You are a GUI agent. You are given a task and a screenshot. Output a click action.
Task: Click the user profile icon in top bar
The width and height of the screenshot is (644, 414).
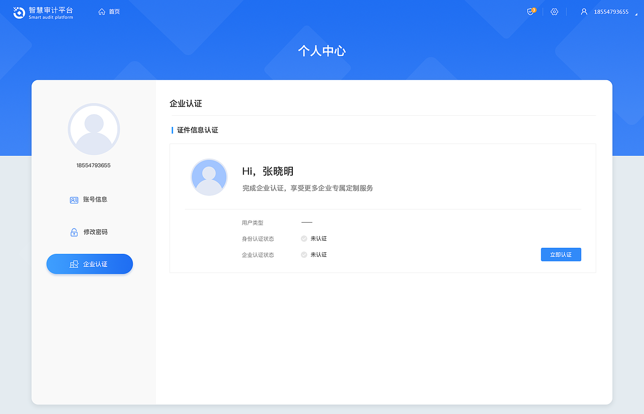pyautogui.click(x=584, y=12)
